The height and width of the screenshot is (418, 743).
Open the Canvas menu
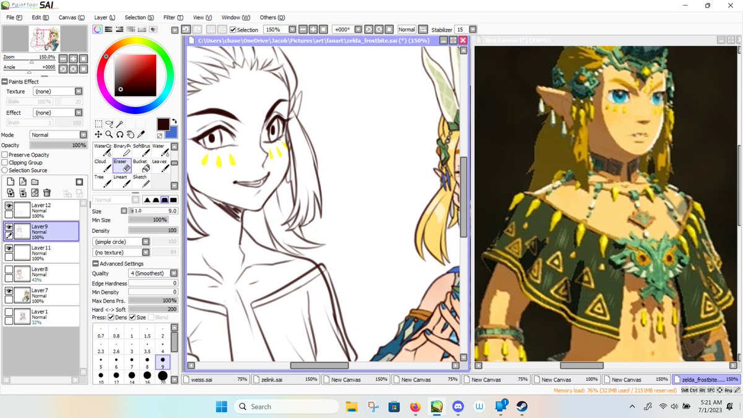72,17
